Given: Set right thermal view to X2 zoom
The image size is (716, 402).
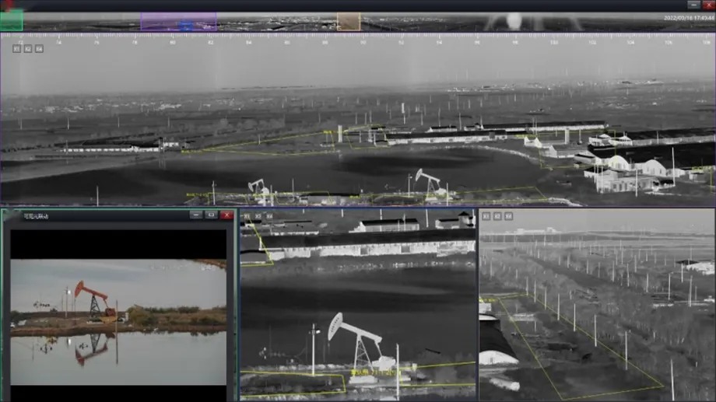Looking at the screenshot, I should click(497, 216).
